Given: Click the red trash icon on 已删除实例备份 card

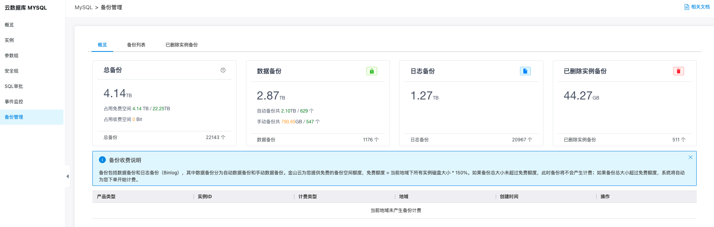Looking at the screenshot, I should 678,71.
